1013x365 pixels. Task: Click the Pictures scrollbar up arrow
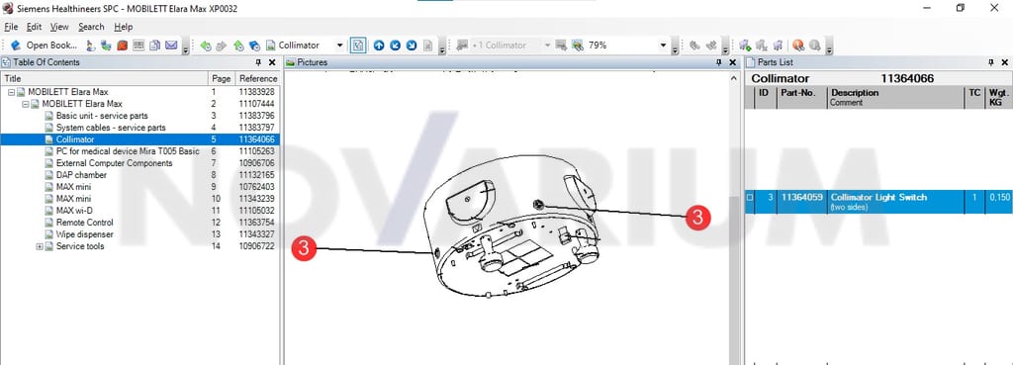click(x=734, y=77)
